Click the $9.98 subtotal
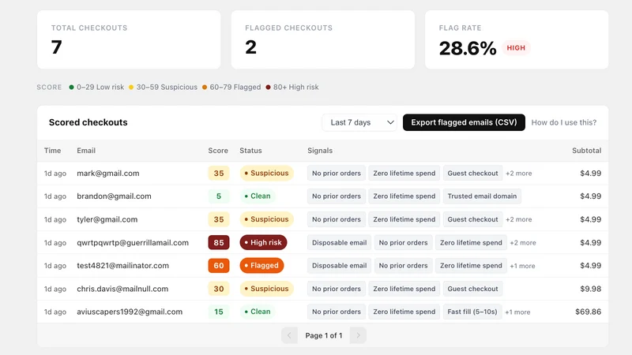632x355 pixels. coord(590,289)
